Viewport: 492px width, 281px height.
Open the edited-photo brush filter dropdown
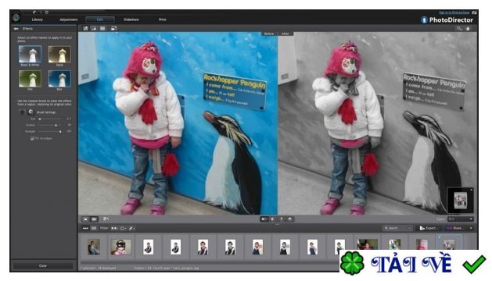click(132, 229)
